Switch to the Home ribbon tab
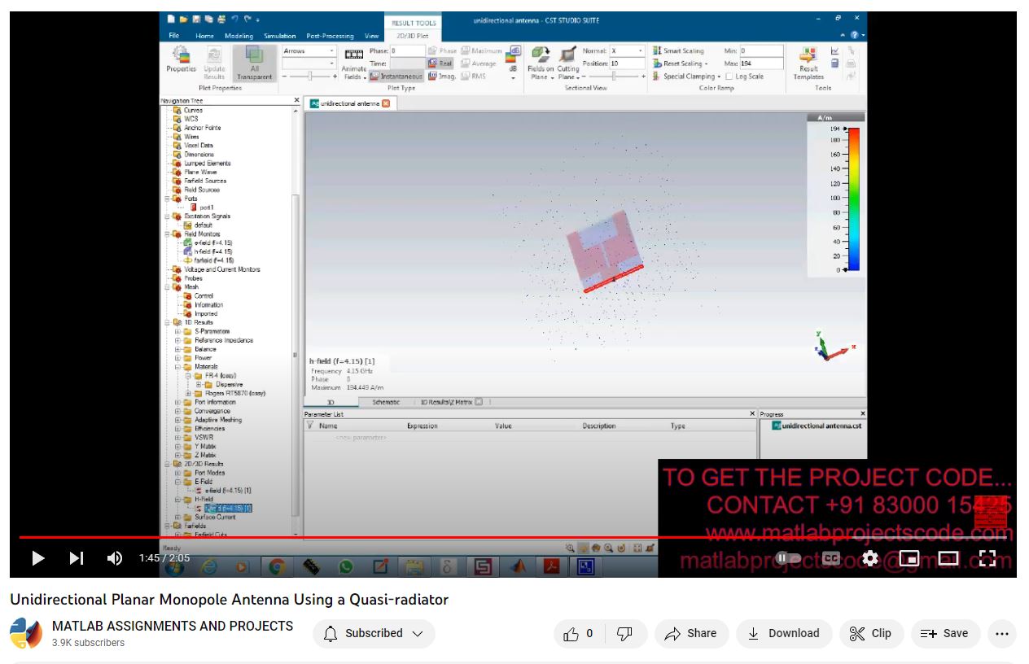 click(x=204, y=36)
